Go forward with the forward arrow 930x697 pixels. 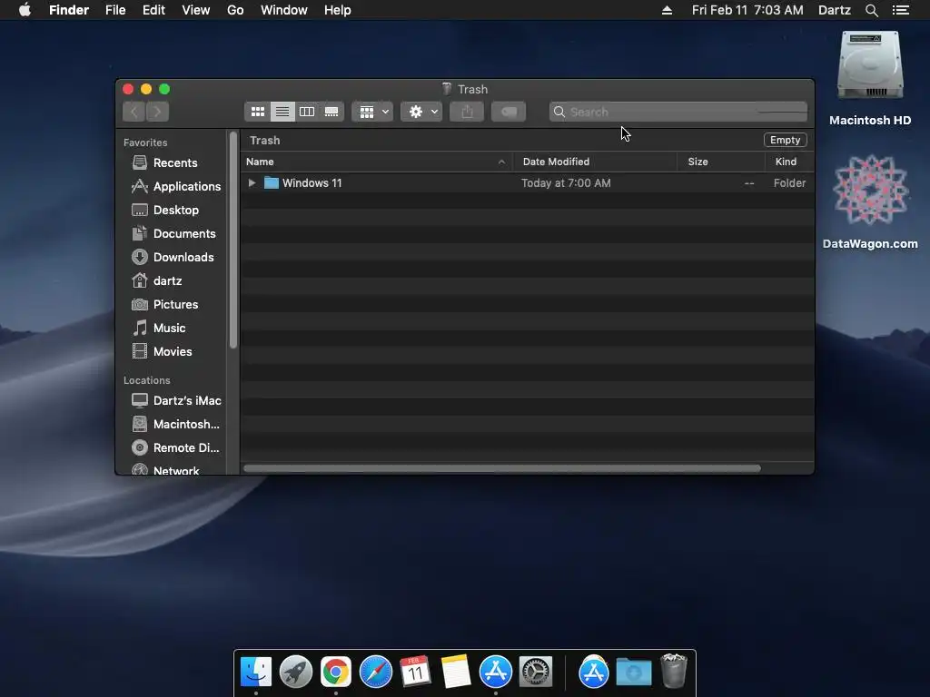point(157,112)
